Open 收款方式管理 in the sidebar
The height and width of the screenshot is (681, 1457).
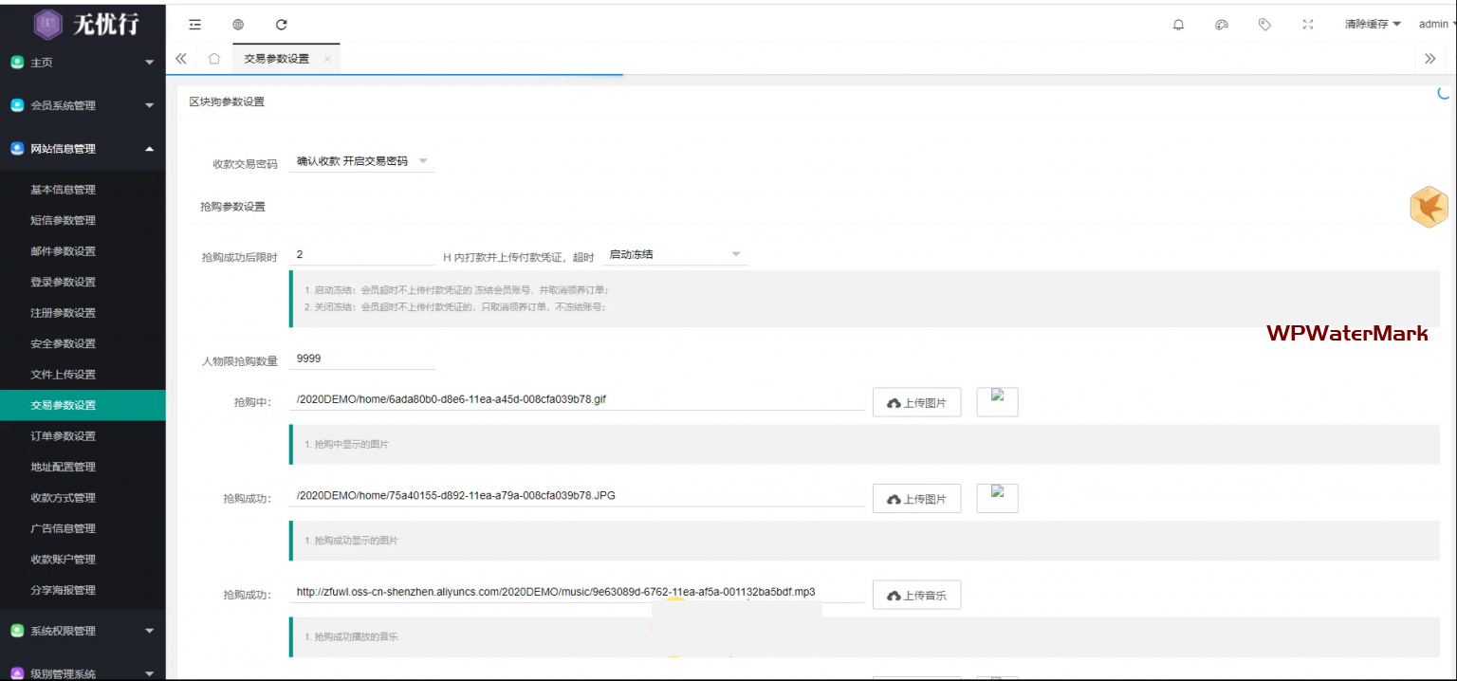point(64,498)
